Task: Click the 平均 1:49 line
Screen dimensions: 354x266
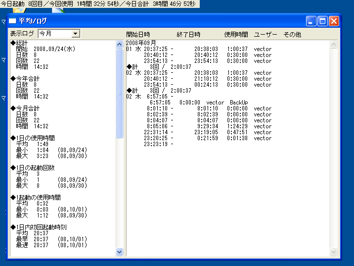Action: coord(32,144)
